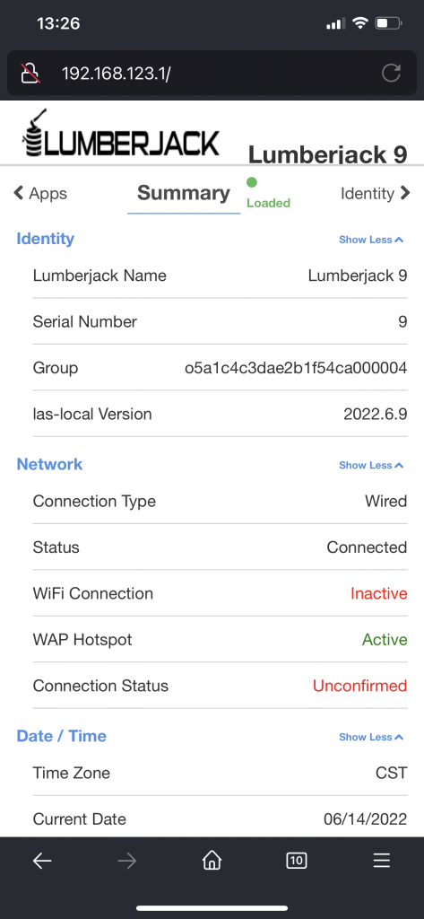Open the browser hamburger menu

coord(381,861)
